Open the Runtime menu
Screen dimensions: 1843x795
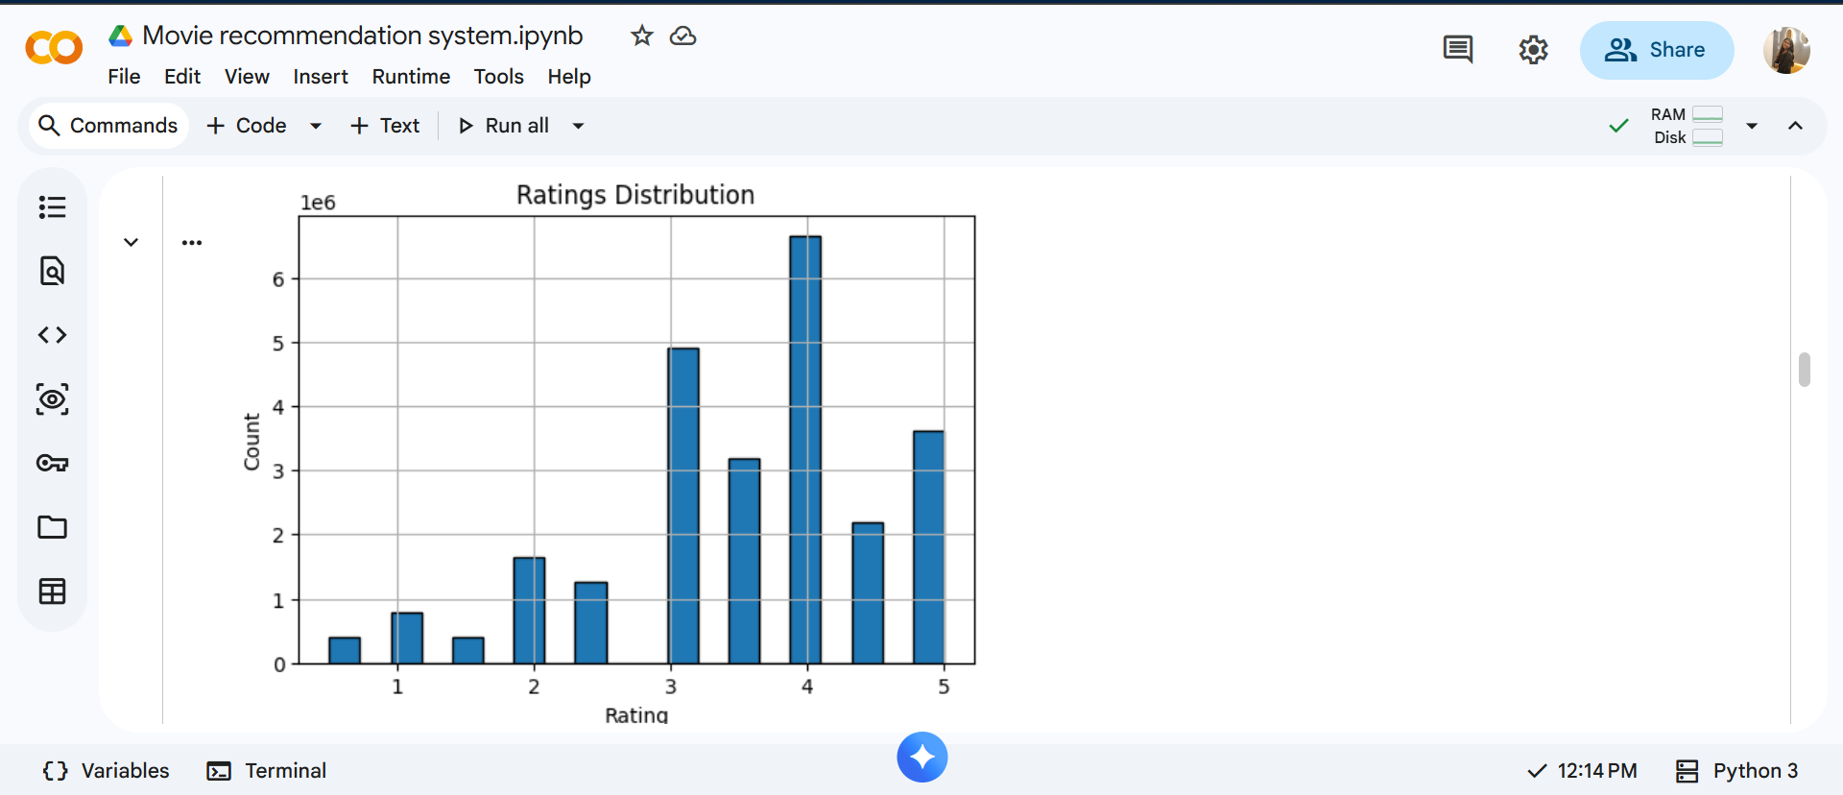[411, 77]
